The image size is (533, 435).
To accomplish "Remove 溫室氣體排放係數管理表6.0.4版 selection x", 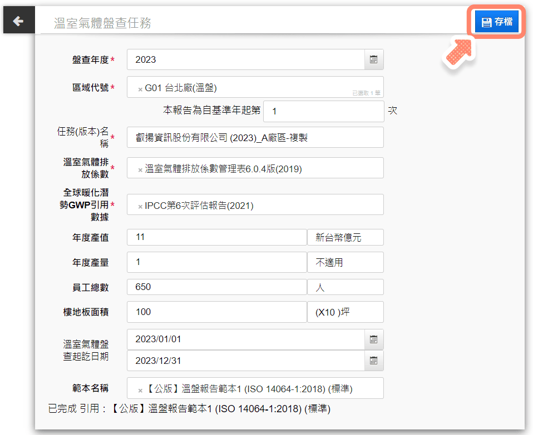I will [140, 169].
